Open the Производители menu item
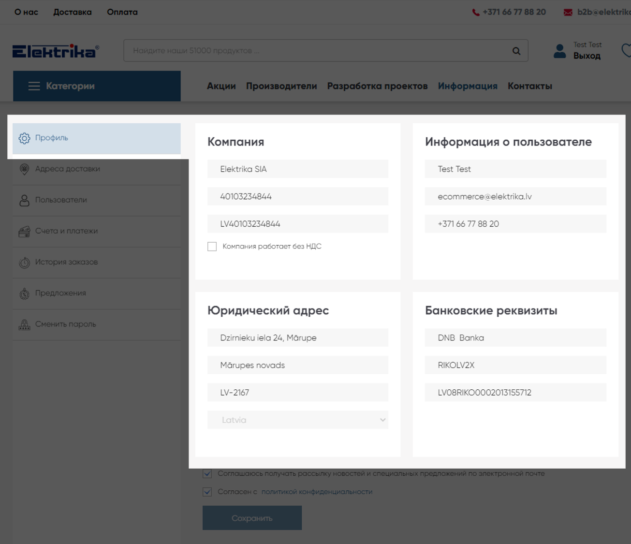The height and width of the screenshot is (544, 631). pos(281,86)
